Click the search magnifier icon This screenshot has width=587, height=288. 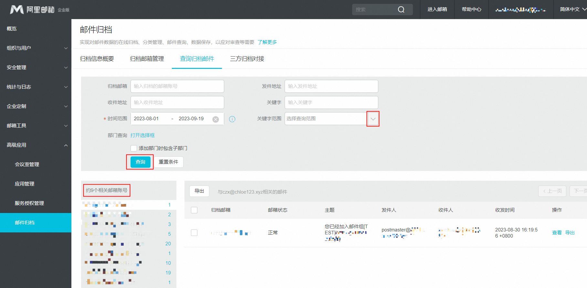[401, 10]
